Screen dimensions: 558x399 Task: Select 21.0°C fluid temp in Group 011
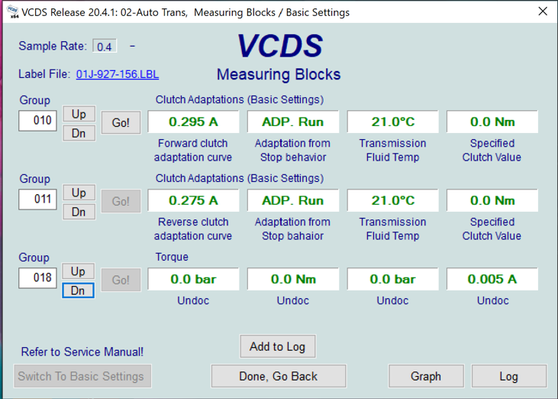(393, 200)
